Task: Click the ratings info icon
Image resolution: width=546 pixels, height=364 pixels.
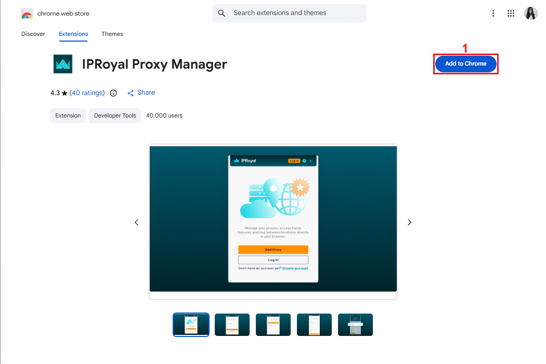Action: 113,93
